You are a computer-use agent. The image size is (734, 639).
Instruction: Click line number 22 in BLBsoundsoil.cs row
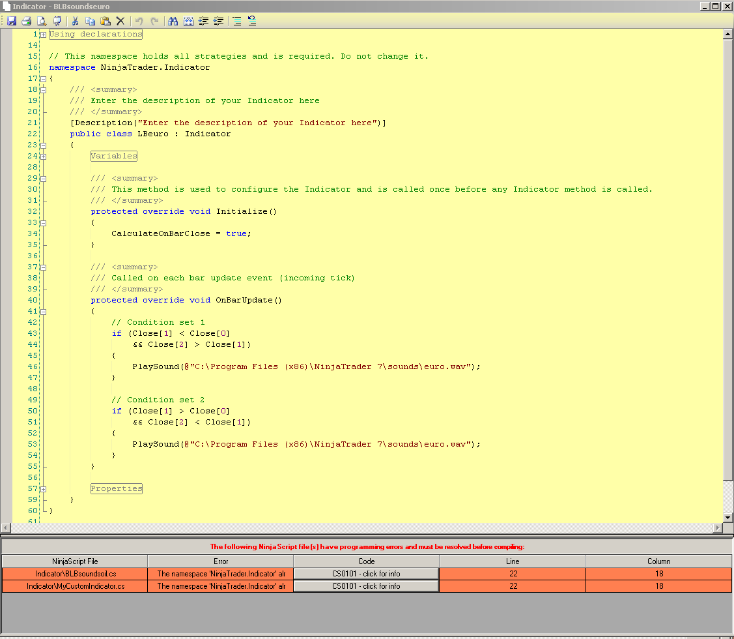513,574
